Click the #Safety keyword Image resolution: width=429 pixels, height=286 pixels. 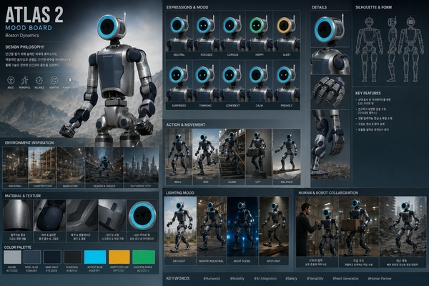292,278
